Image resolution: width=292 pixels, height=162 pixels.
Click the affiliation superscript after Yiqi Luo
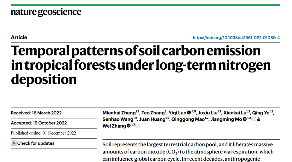point(194,111)
